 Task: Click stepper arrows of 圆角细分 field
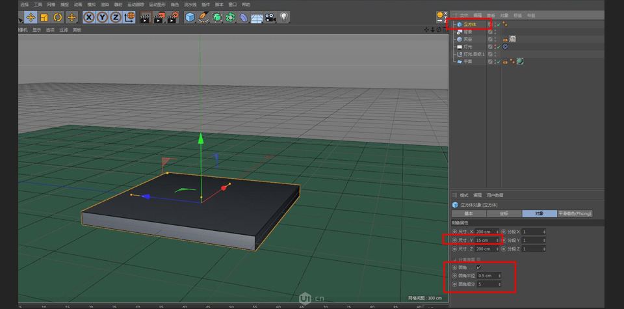(499, 284)
